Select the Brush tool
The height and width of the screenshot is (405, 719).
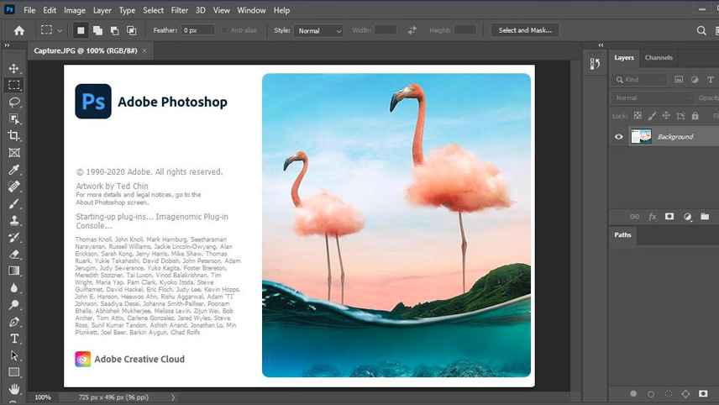coord(13,203)
